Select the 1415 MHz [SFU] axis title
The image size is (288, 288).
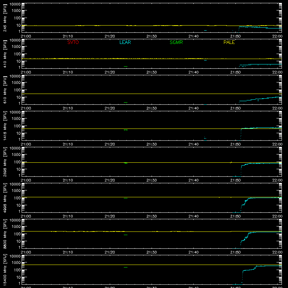(x=5, y=126)
